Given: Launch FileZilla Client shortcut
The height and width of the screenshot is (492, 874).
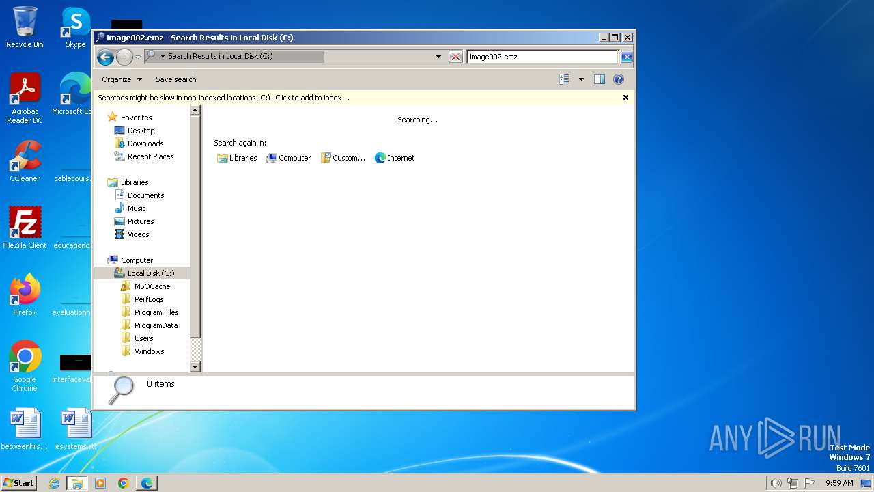Looking at the screenshot, I should click(25, 228).
